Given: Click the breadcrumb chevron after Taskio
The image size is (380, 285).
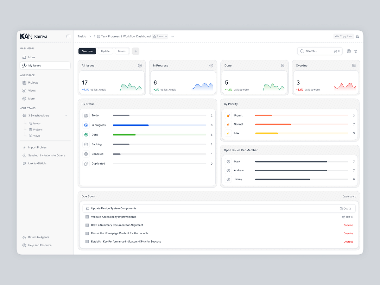Looking at the screenshot, I should pyautogui.click(x=90, y=36).
